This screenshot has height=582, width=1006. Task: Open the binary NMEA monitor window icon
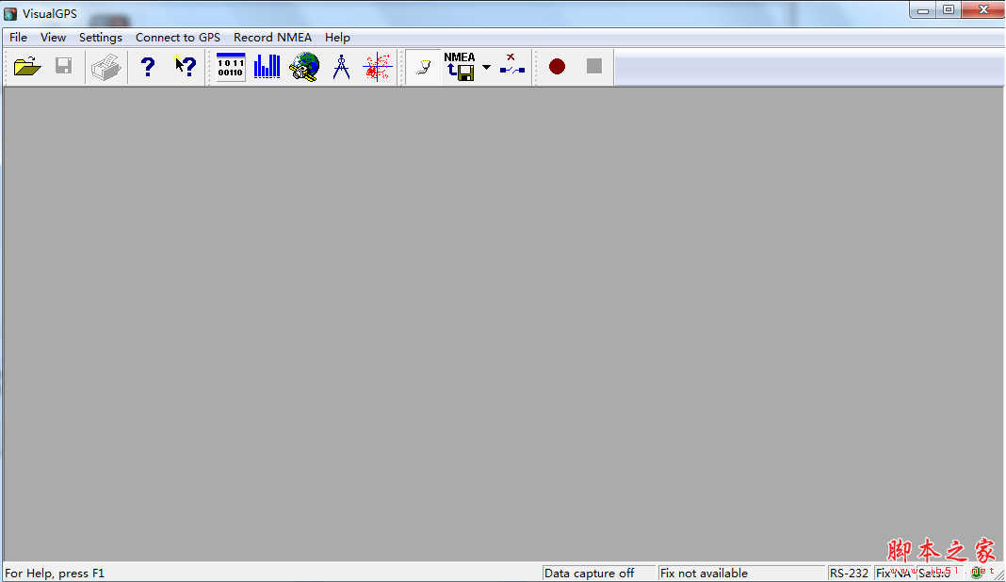[231, 66]
